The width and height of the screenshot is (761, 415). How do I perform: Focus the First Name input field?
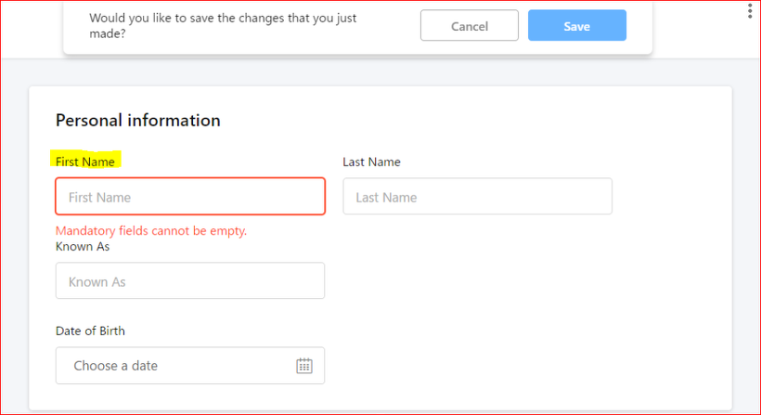(x=190, y=197)
